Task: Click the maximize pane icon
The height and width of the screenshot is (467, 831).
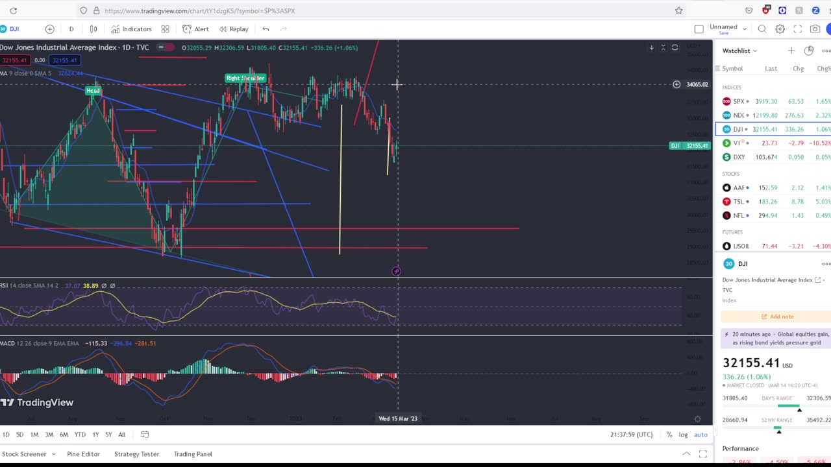Action: tap(675, 47)
